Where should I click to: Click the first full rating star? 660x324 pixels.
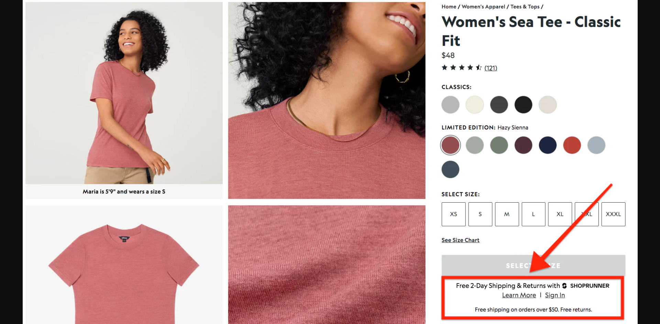pos(444,68)
